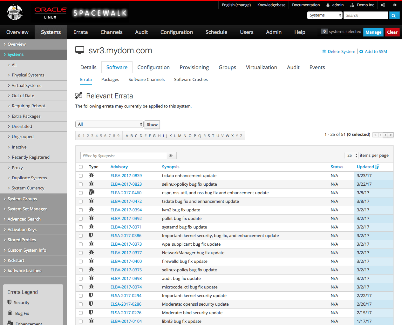402x325 pixels.
Task: Click the sign out icon
Action: (x=395, y=5)
